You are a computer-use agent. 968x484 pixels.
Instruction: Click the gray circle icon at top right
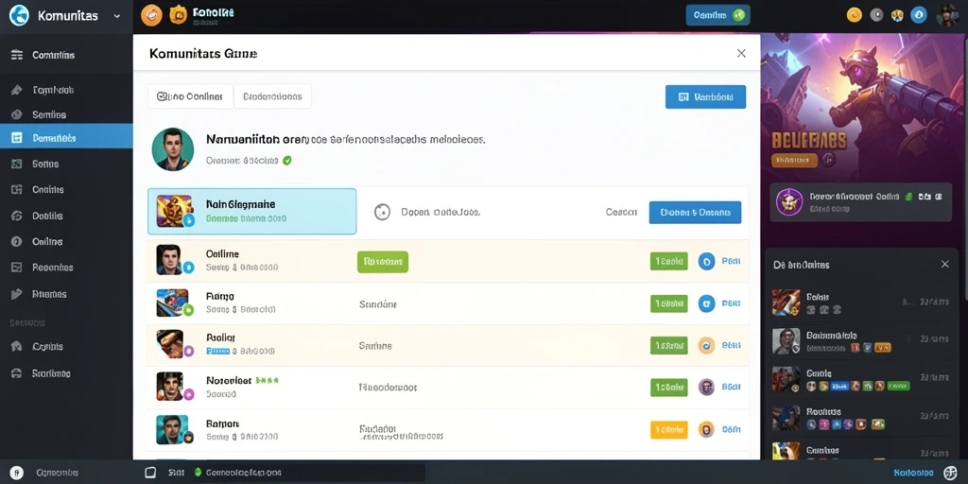coord(876,15)
